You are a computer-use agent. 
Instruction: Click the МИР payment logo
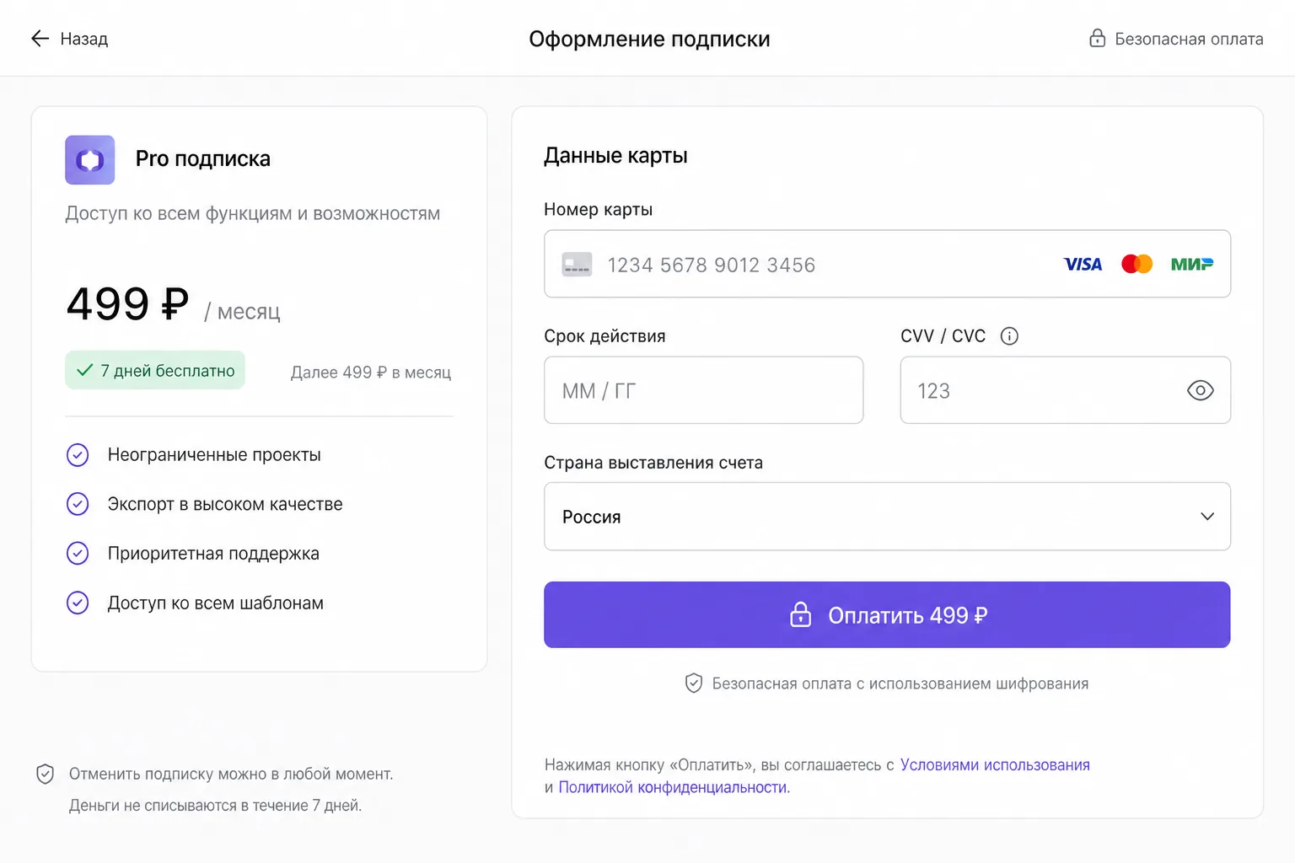pos(1192,265)
